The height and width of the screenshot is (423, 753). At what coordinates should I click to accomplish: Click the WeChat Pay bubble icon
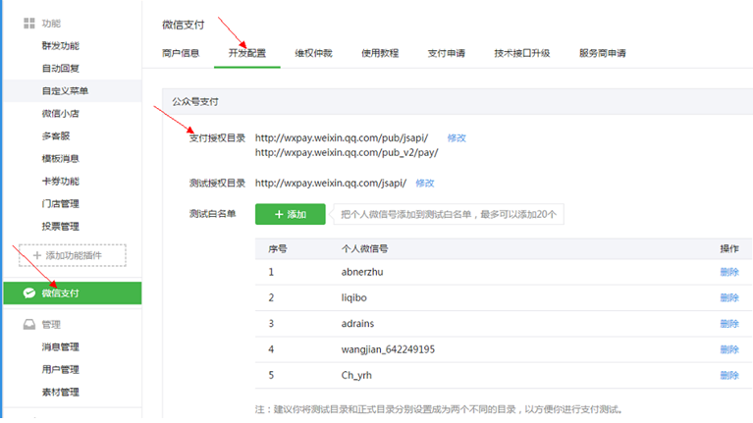pyautogui.click(x=29, y=292)
